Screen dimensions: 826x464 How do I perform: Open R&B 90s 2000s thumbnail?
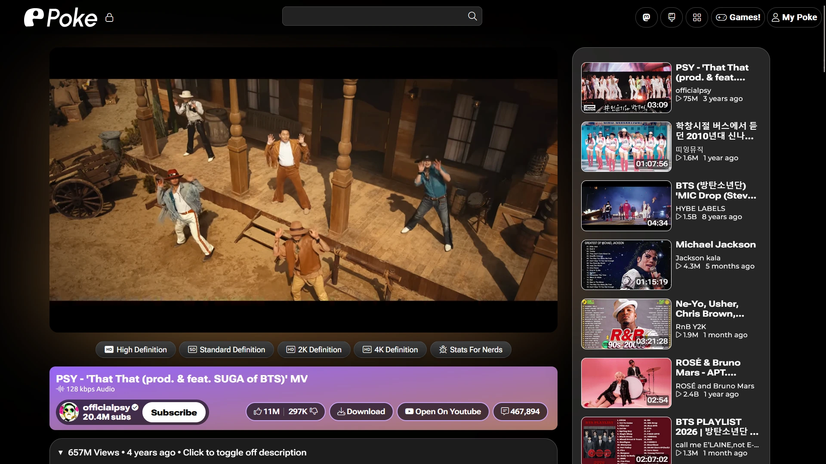click(626, 324)
